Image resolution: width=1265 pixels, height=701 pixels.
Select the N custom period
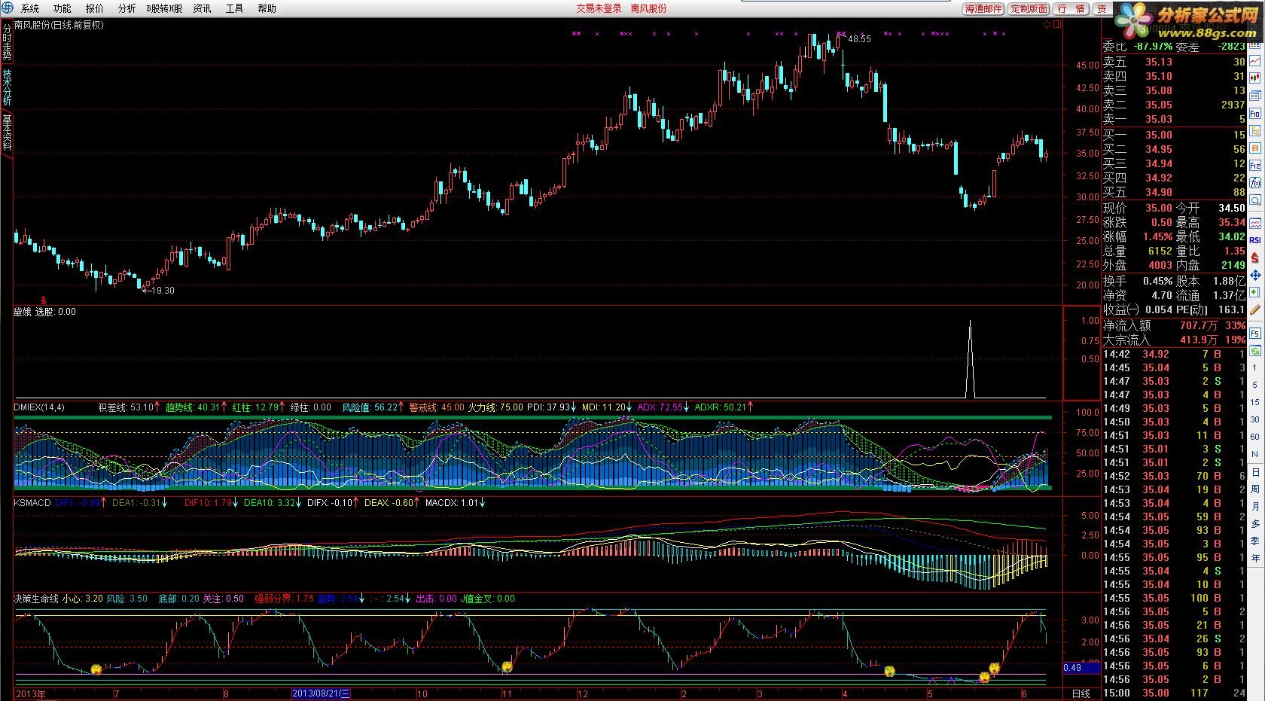click(1255, 454)
